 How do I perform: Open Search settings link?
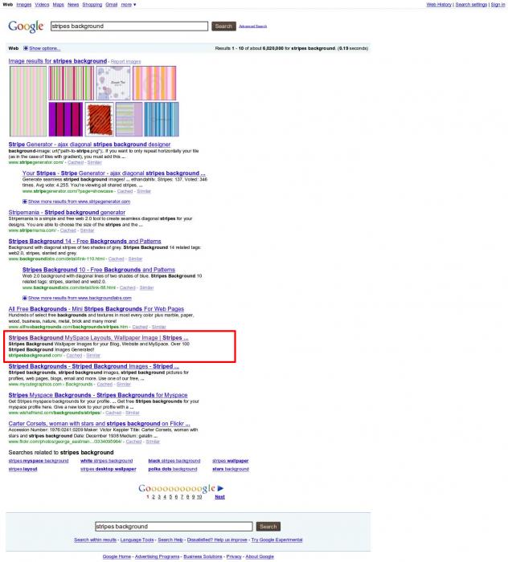click(x=471, y=5)
